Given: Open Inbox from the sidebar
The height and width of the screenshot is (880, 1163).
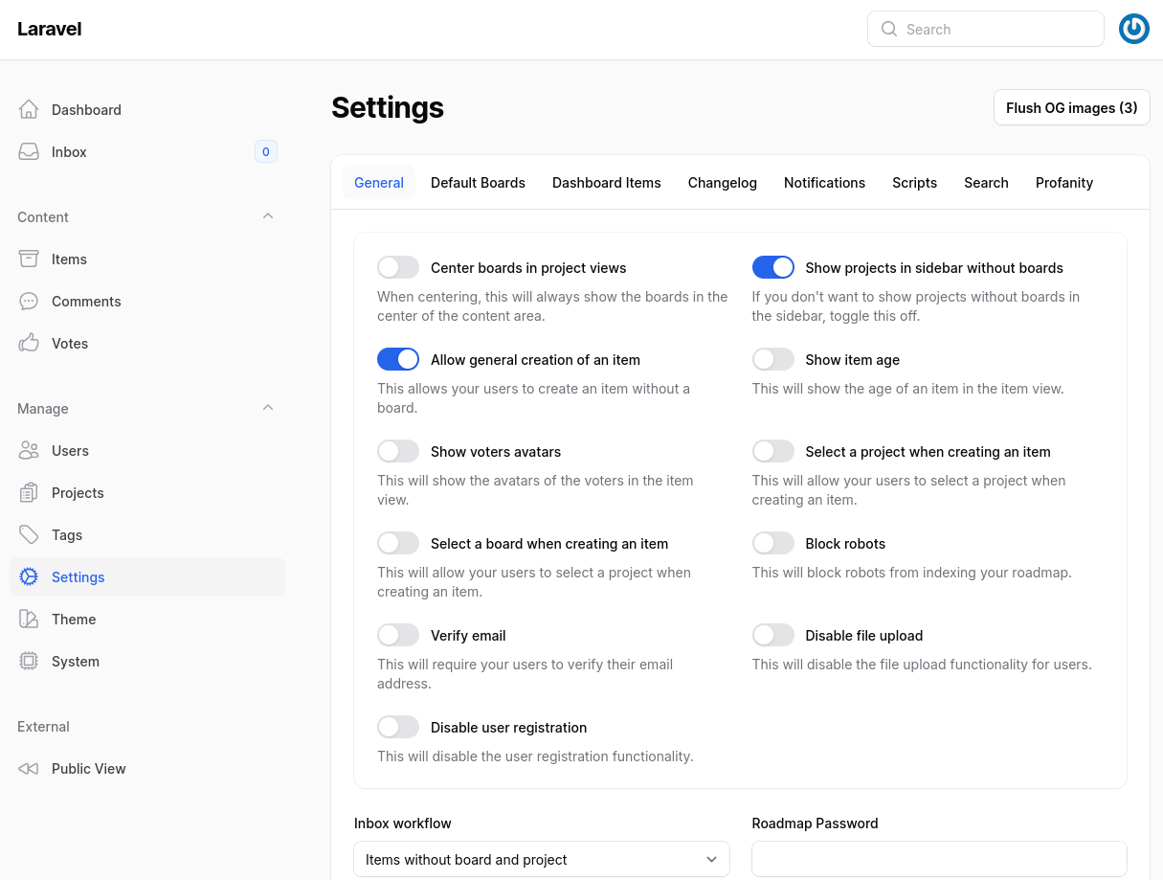Looking at the screenshot, I should (x=147, y=151).
